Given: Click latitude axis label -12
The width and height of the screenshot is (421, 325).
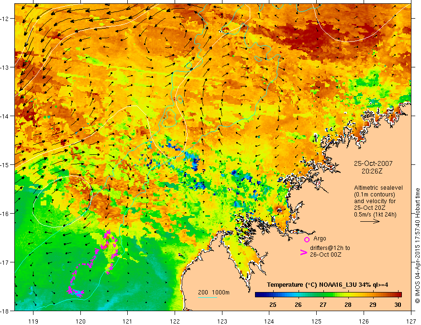Looking at the screenshot, I should pyautogui.click(x=6, y=19).
